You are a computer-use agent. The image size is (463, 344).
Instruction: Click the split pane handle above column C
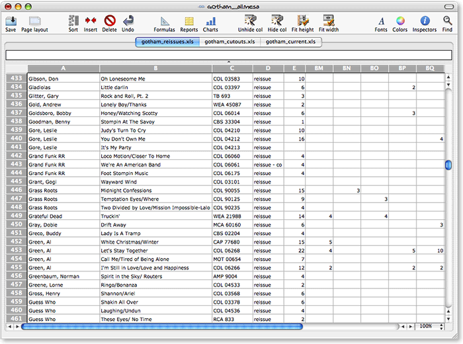229,62
